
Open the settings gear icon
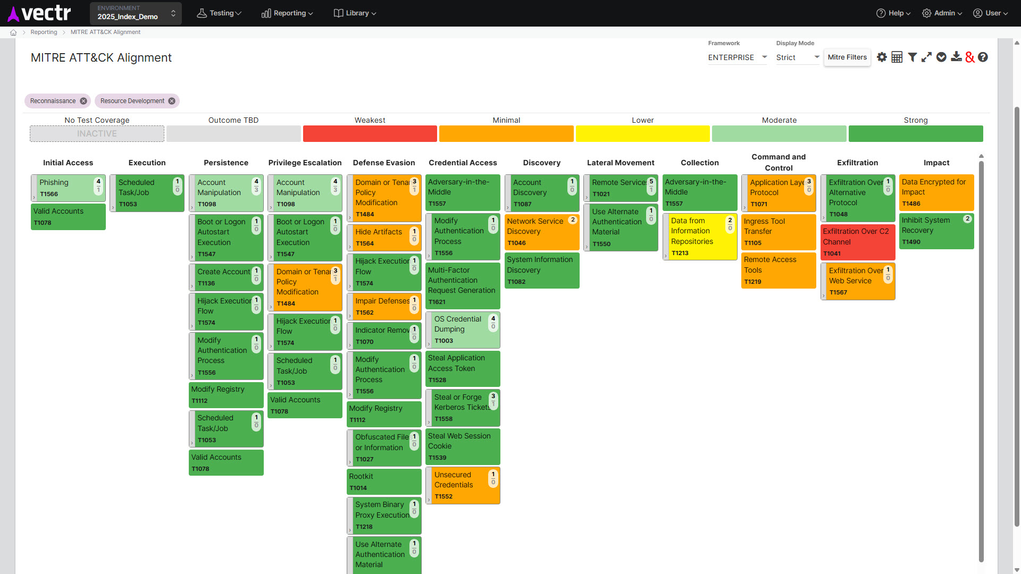coord(882,57)
